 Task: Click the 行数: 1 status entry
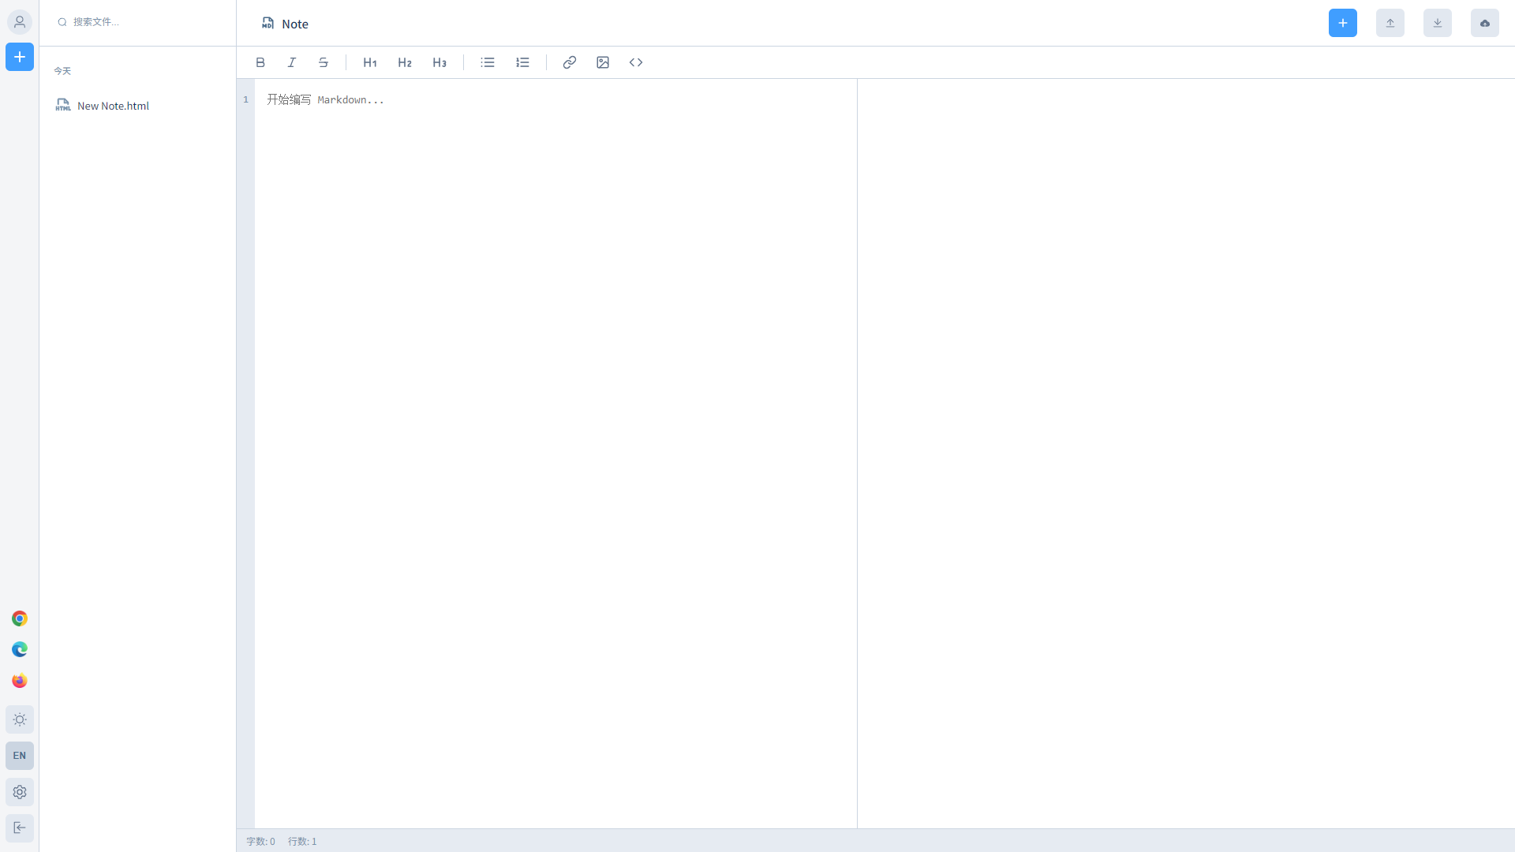click(302, 841)
